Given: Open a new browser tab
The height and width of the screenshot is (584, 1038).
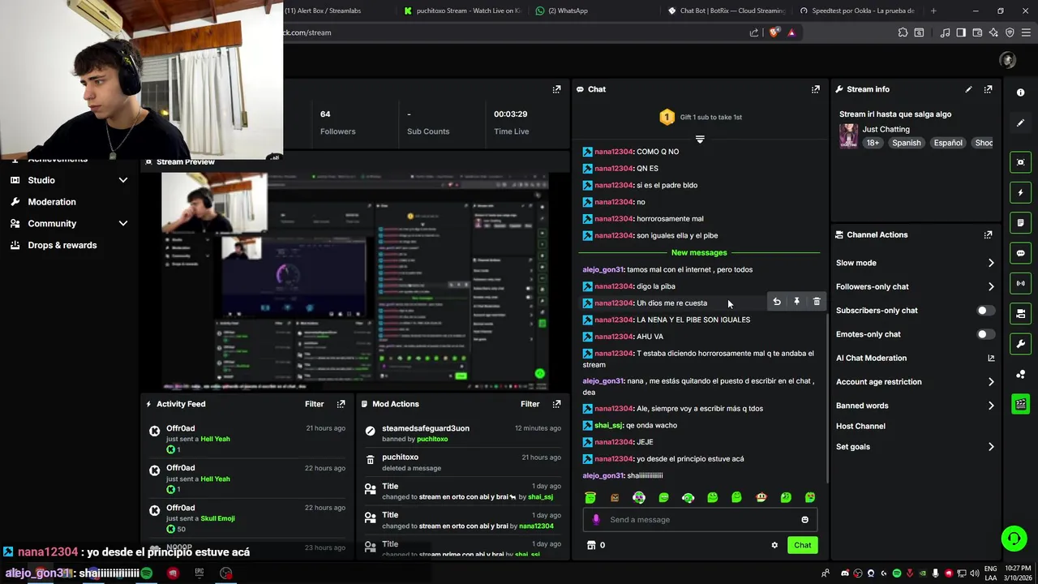Looking at the screenshot, I should (933, 11).
